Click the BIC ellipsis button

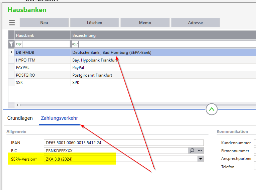coord(200,151)
